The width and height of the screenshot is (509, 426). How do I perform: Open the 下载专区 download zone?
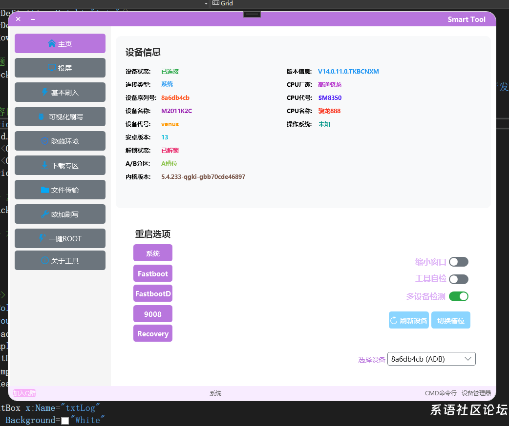pos(60,165)
